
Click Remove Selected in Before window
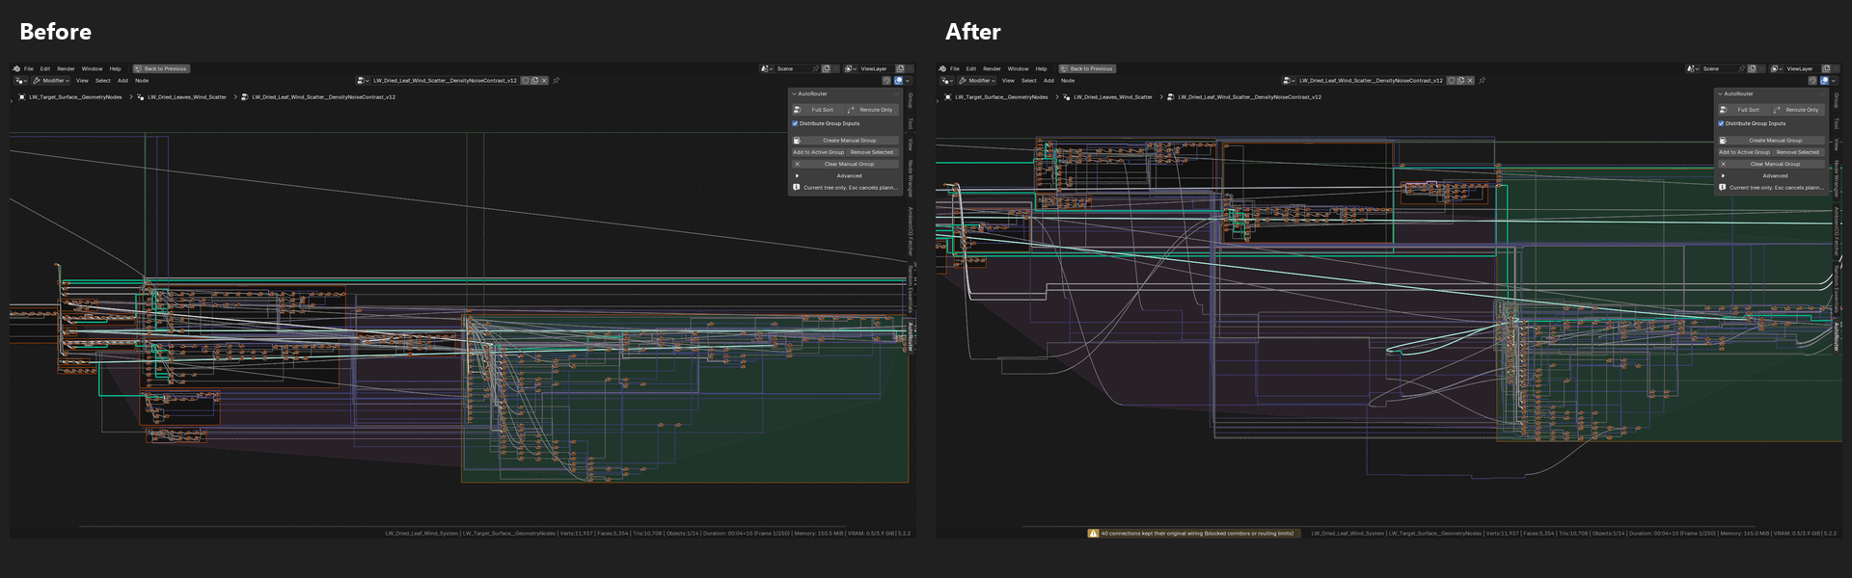click(872, 152)
